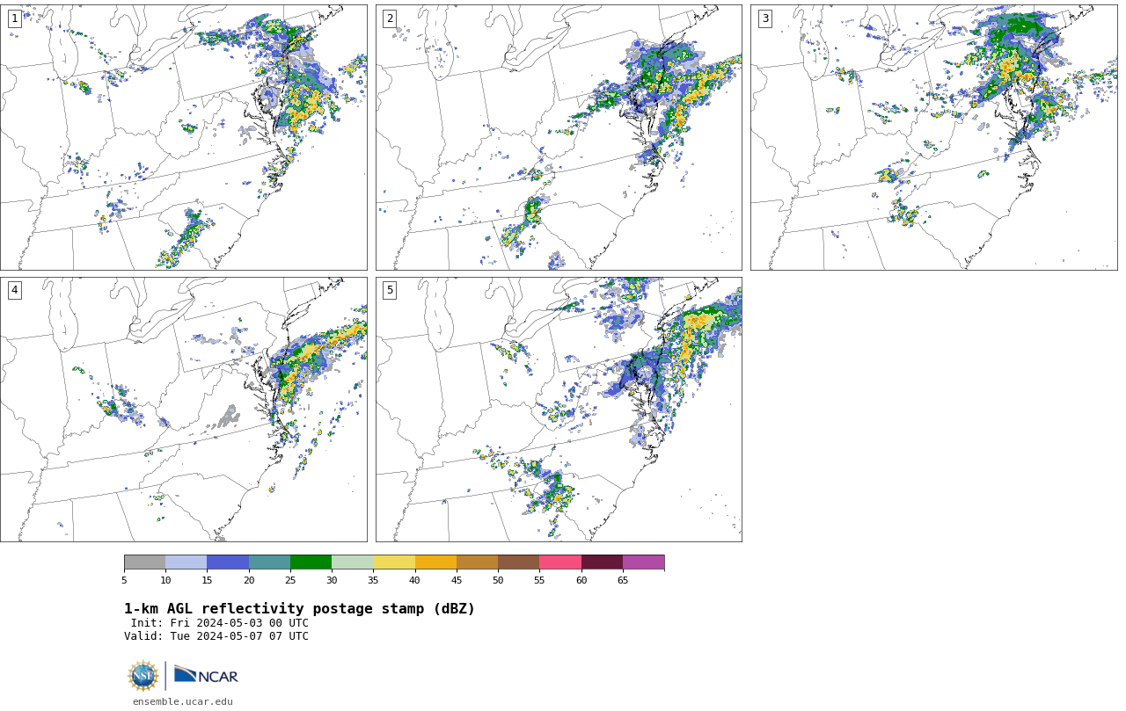This screenshot has width=1126, height=711.
Task: Select the blue 15-20 dBZ swatch
Action: click(x=228, y=562)
